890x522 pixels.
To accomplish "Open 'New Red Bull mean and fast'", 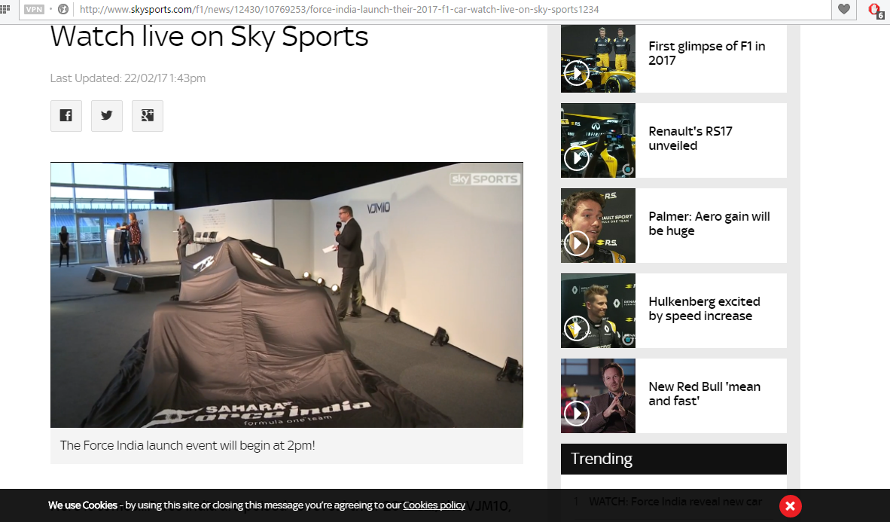I will [704, 394].
